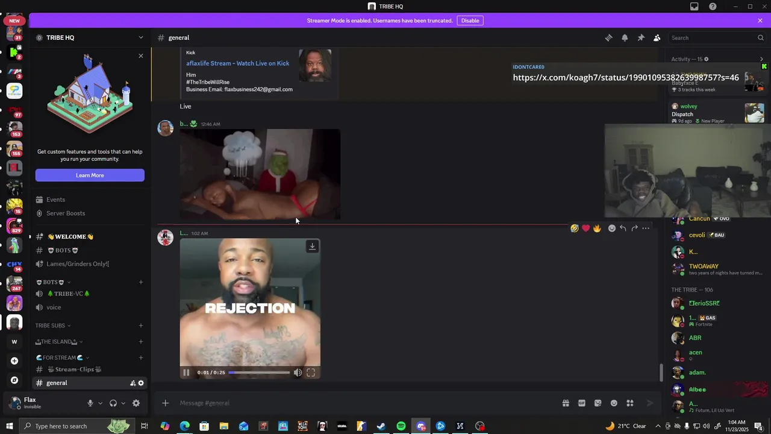The height and width of the screenshot is (434, 771).
Task: Forward the hovered message
Action: tap(634, 228)
